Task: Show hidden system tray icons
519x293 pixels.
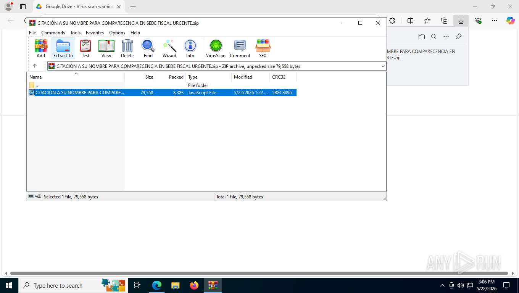Action: tap(442, 285)
